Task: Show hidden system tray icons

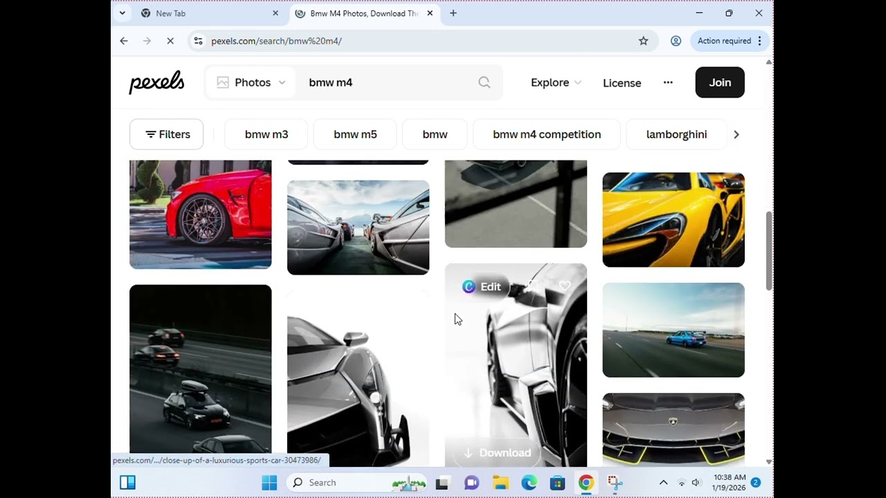Action: pos(663,483)
